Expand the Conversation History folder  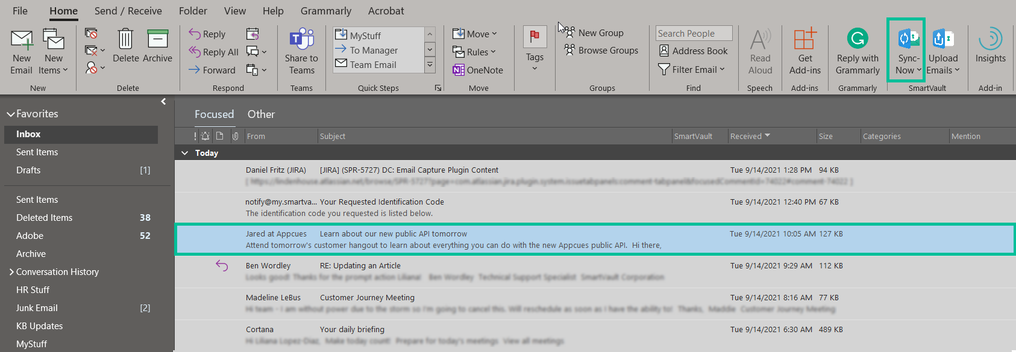[11, 272]
